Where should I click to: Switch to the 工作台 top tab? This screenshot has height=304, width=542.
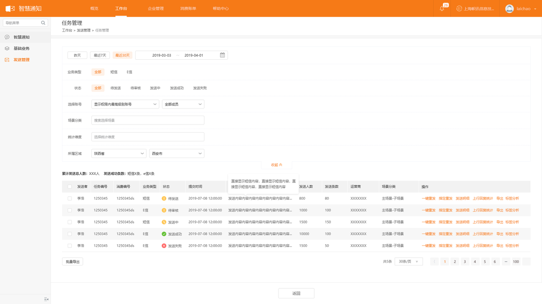121,9
